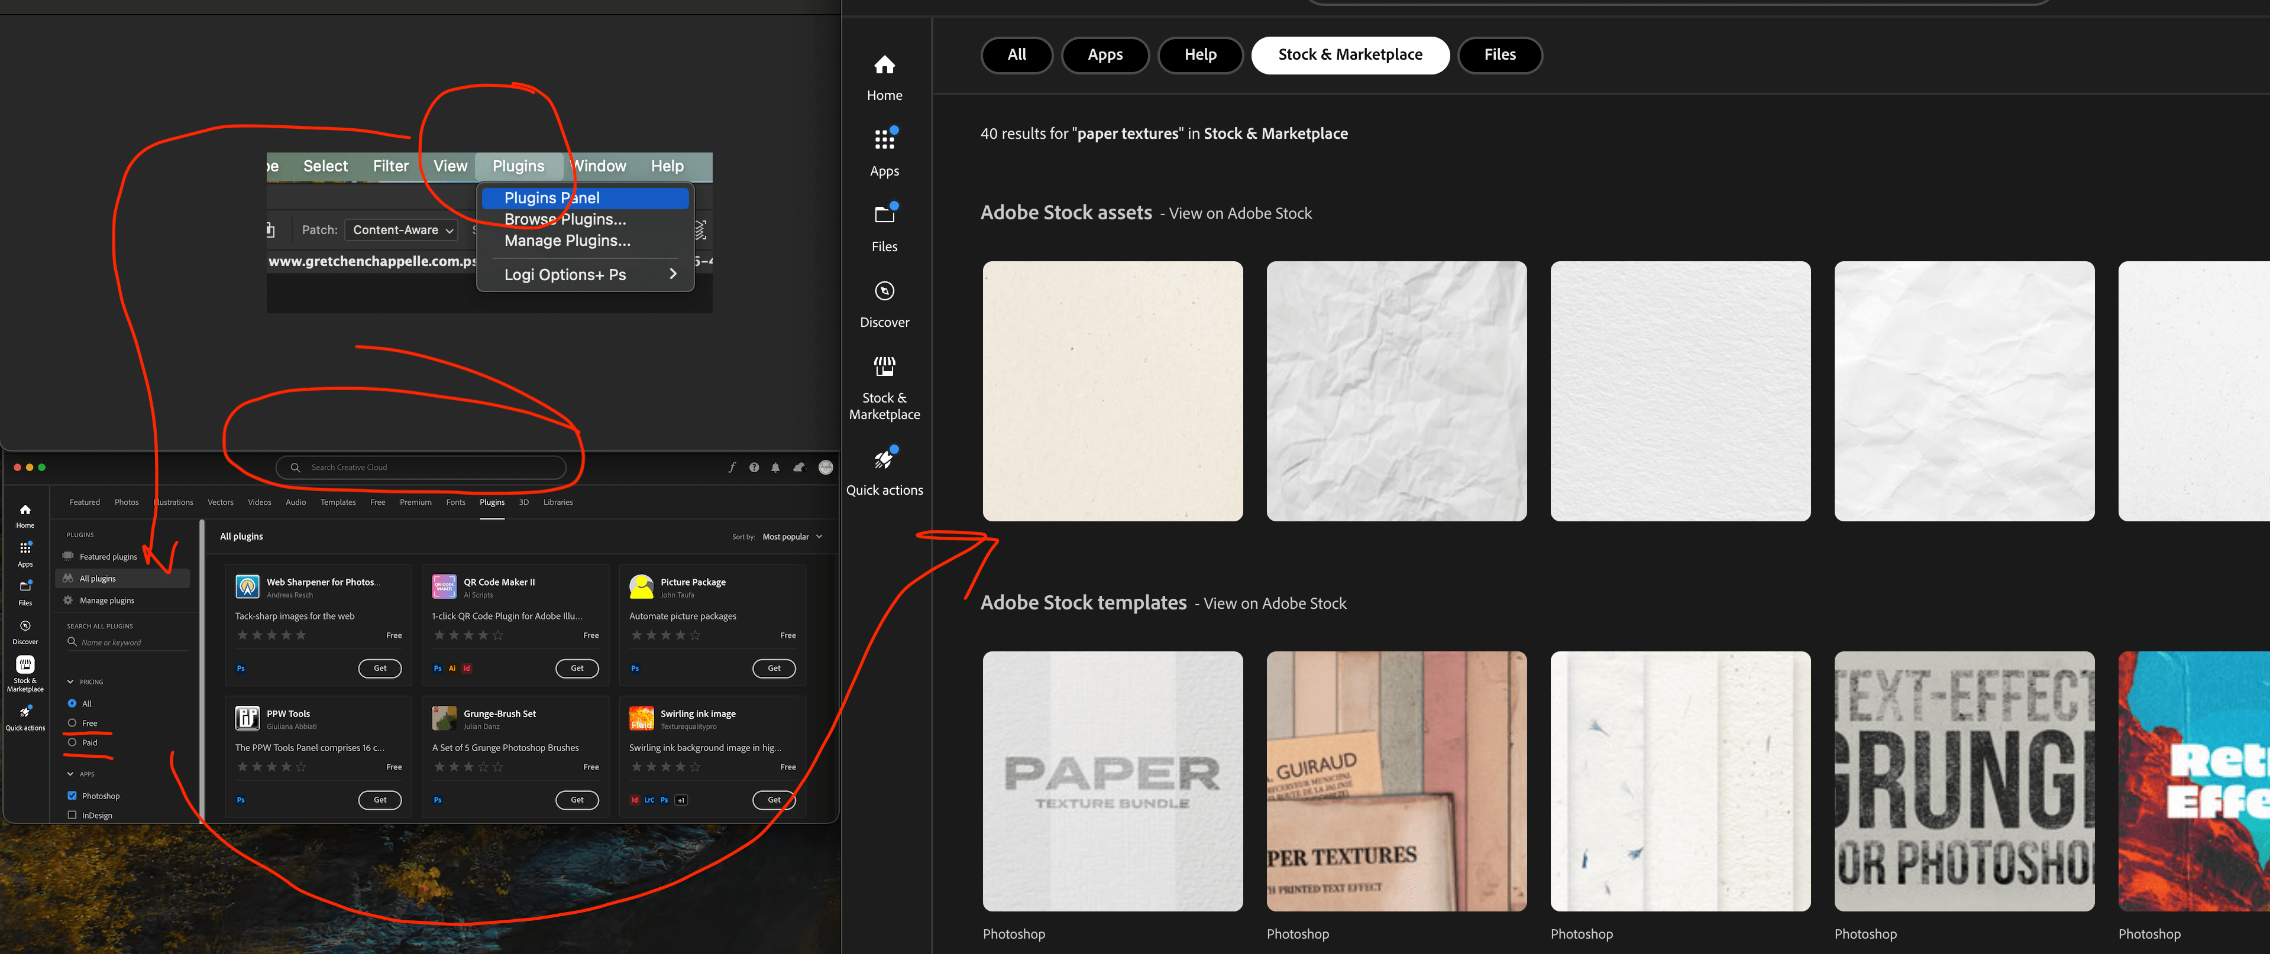Click Stock & Marketplace icon in the small window
Image resolution: width=2270 pixels, height=954 pixels.
[x=25, y=664]
